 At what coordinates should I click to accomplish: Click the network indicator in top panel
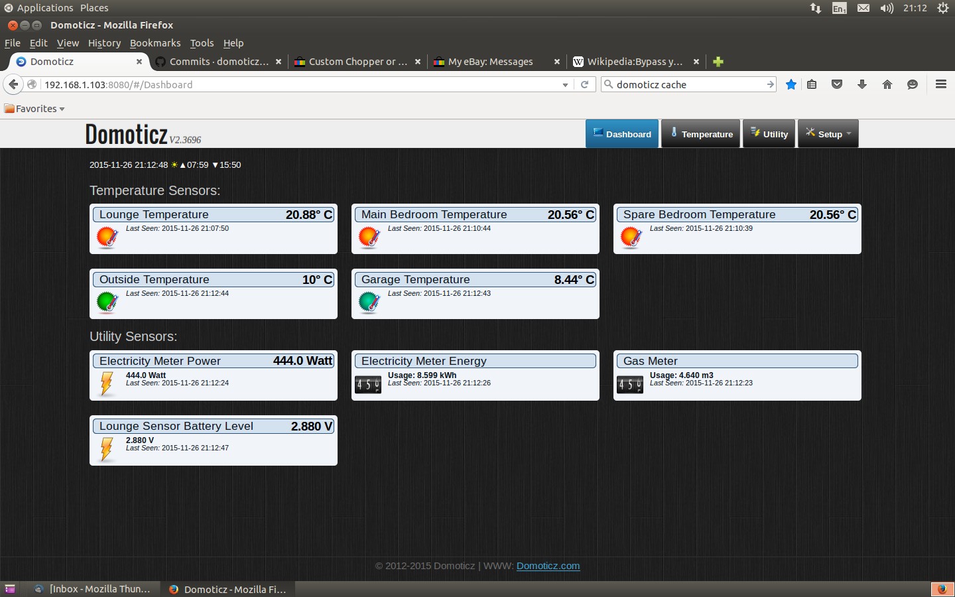tap(815, 8)
